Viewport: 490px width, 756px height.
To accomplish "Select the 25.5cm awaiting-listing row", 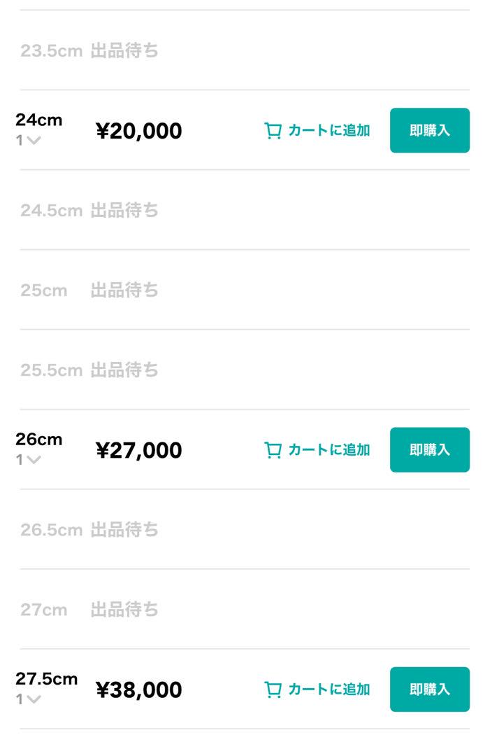I will point(245,370).
